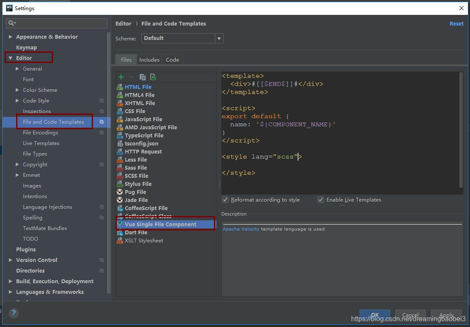Add a new file template
470x327 pixels.
(121, 77)
